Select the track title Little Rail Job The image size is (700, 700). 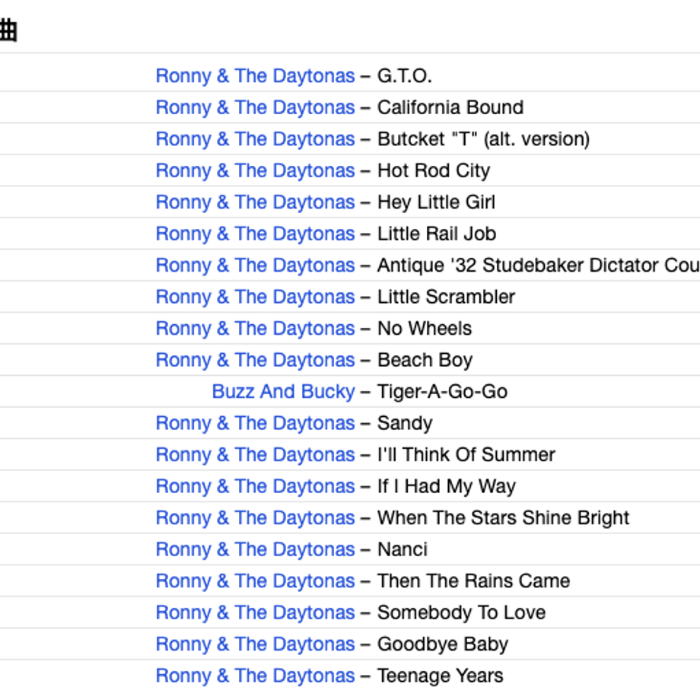click(x=437, y=234)
